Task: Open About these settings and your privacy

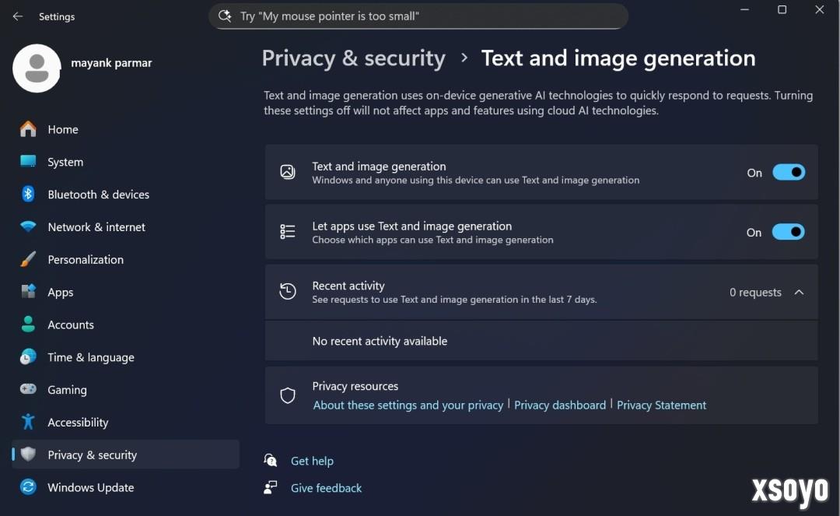Action: coord(408,405)
